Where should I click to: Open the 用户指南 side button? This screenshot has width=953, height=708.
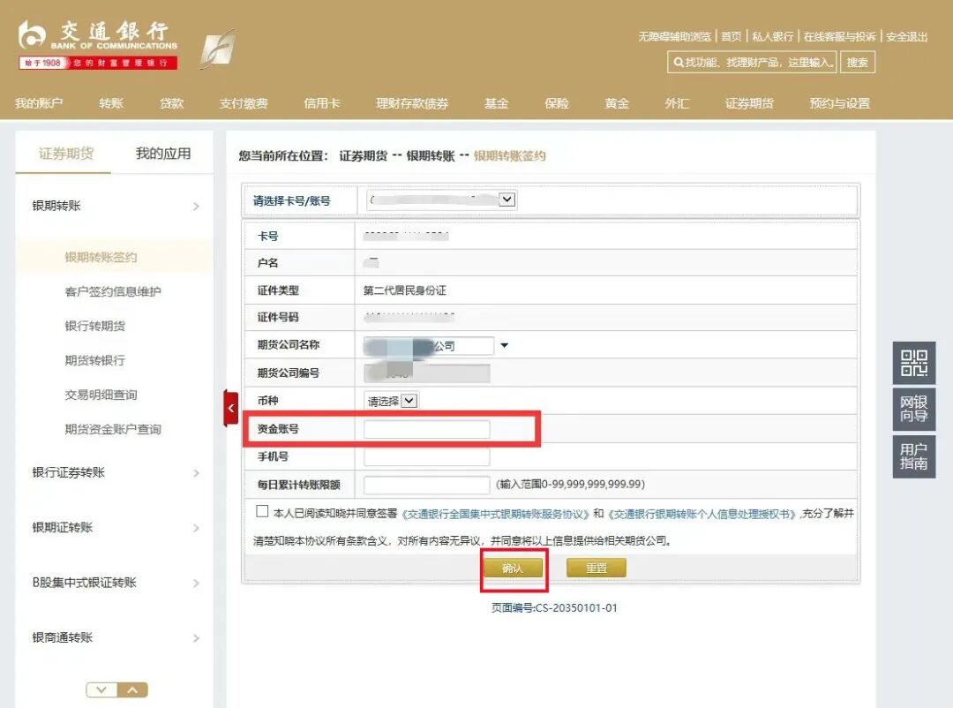tap(913, 456)
